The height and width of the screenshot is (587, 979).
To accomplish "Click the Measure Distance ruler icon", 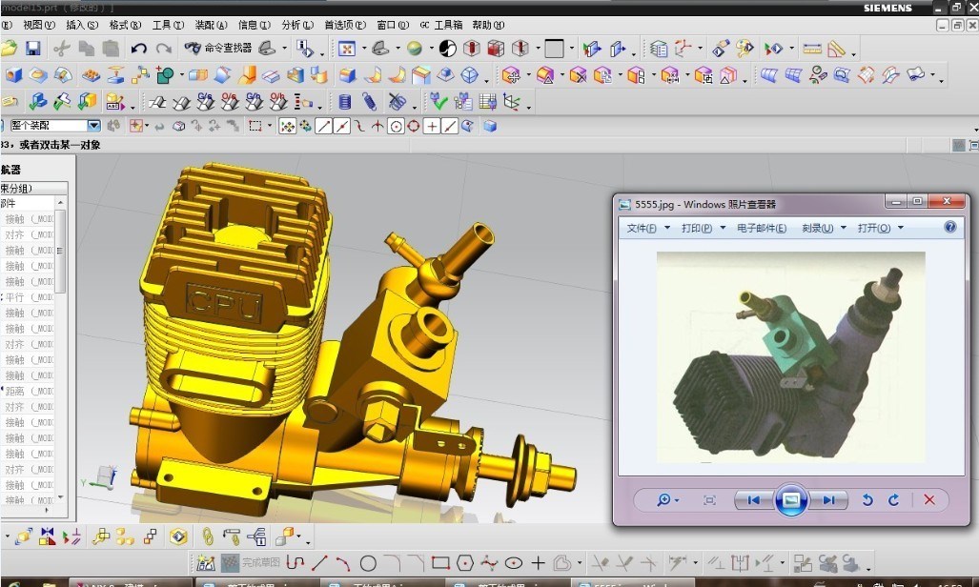I will tap(811, 48).
